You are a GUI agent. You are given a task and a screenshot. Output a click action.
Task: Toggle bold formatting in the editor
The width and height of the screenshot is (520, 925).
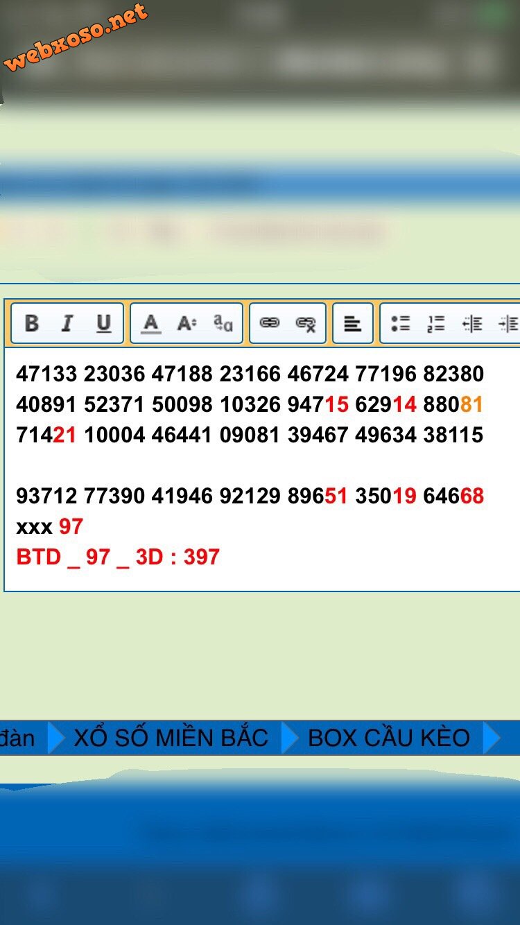[32, 323]
